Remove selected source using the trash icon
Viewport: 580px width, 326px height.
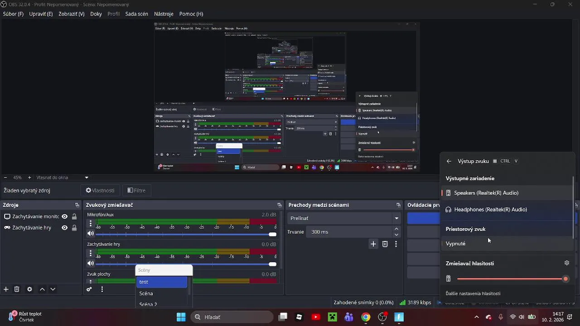(17, 289)
